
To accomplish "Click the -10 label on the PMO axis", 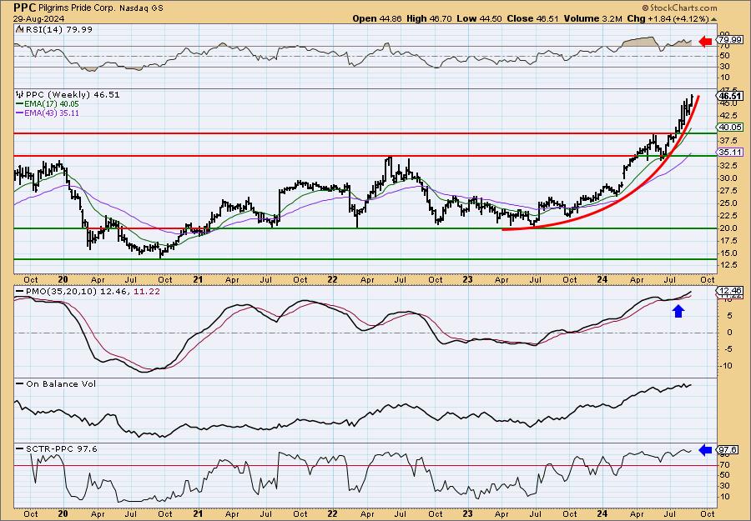I will 727,366.
